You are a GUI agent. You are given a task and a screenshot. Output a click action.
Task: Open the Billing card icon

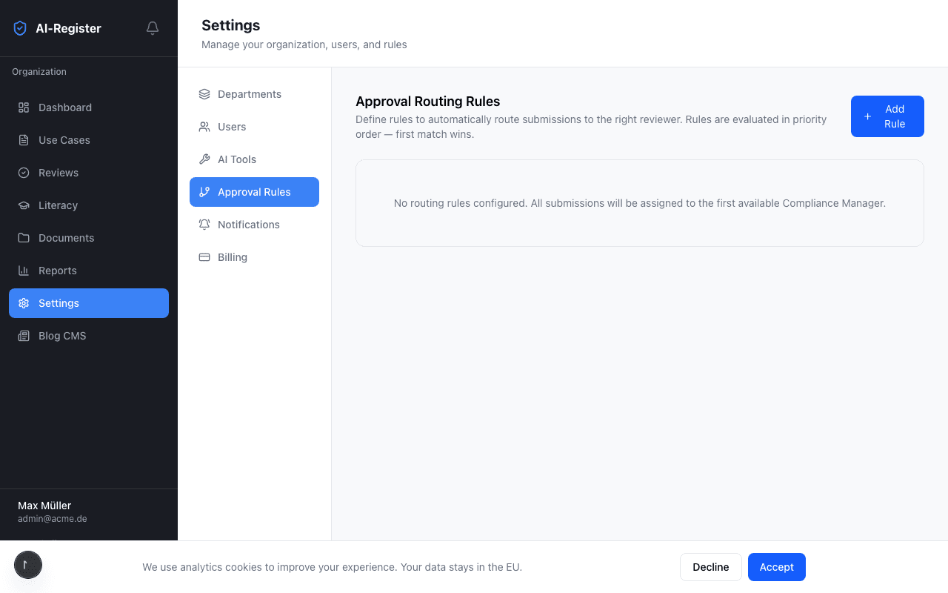tap(204, 256)
